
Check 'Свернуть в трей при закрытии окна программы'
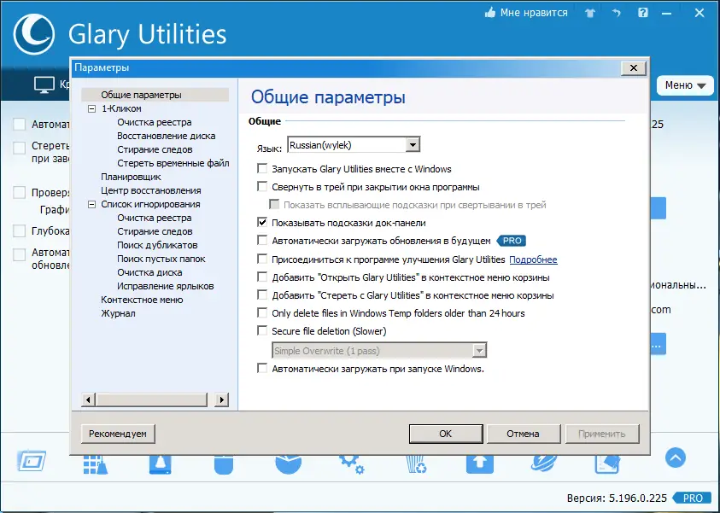pos(262,187)
